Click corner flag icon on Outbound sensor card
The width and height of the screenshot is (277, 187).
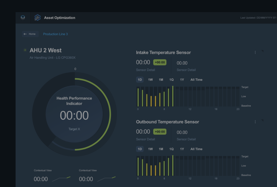[x=262, y=121]
